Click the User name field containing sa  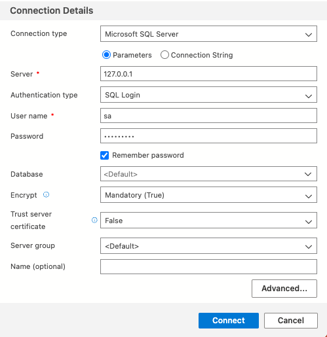[x=208, y=116]
